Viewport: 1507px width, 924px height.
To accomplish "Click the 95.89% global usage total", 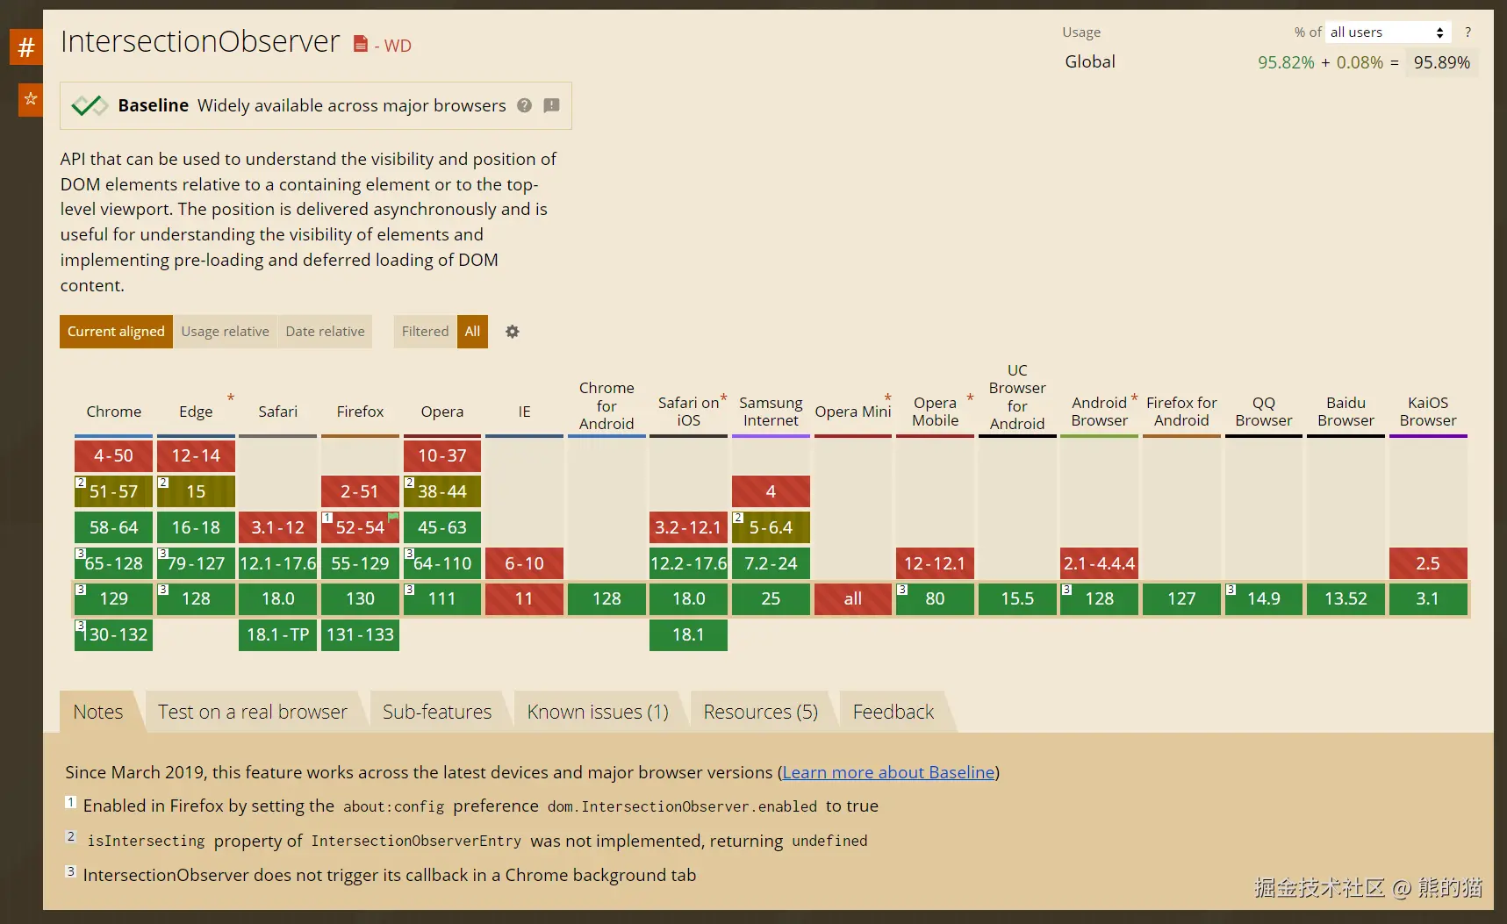I will [x=1441, y=62].
